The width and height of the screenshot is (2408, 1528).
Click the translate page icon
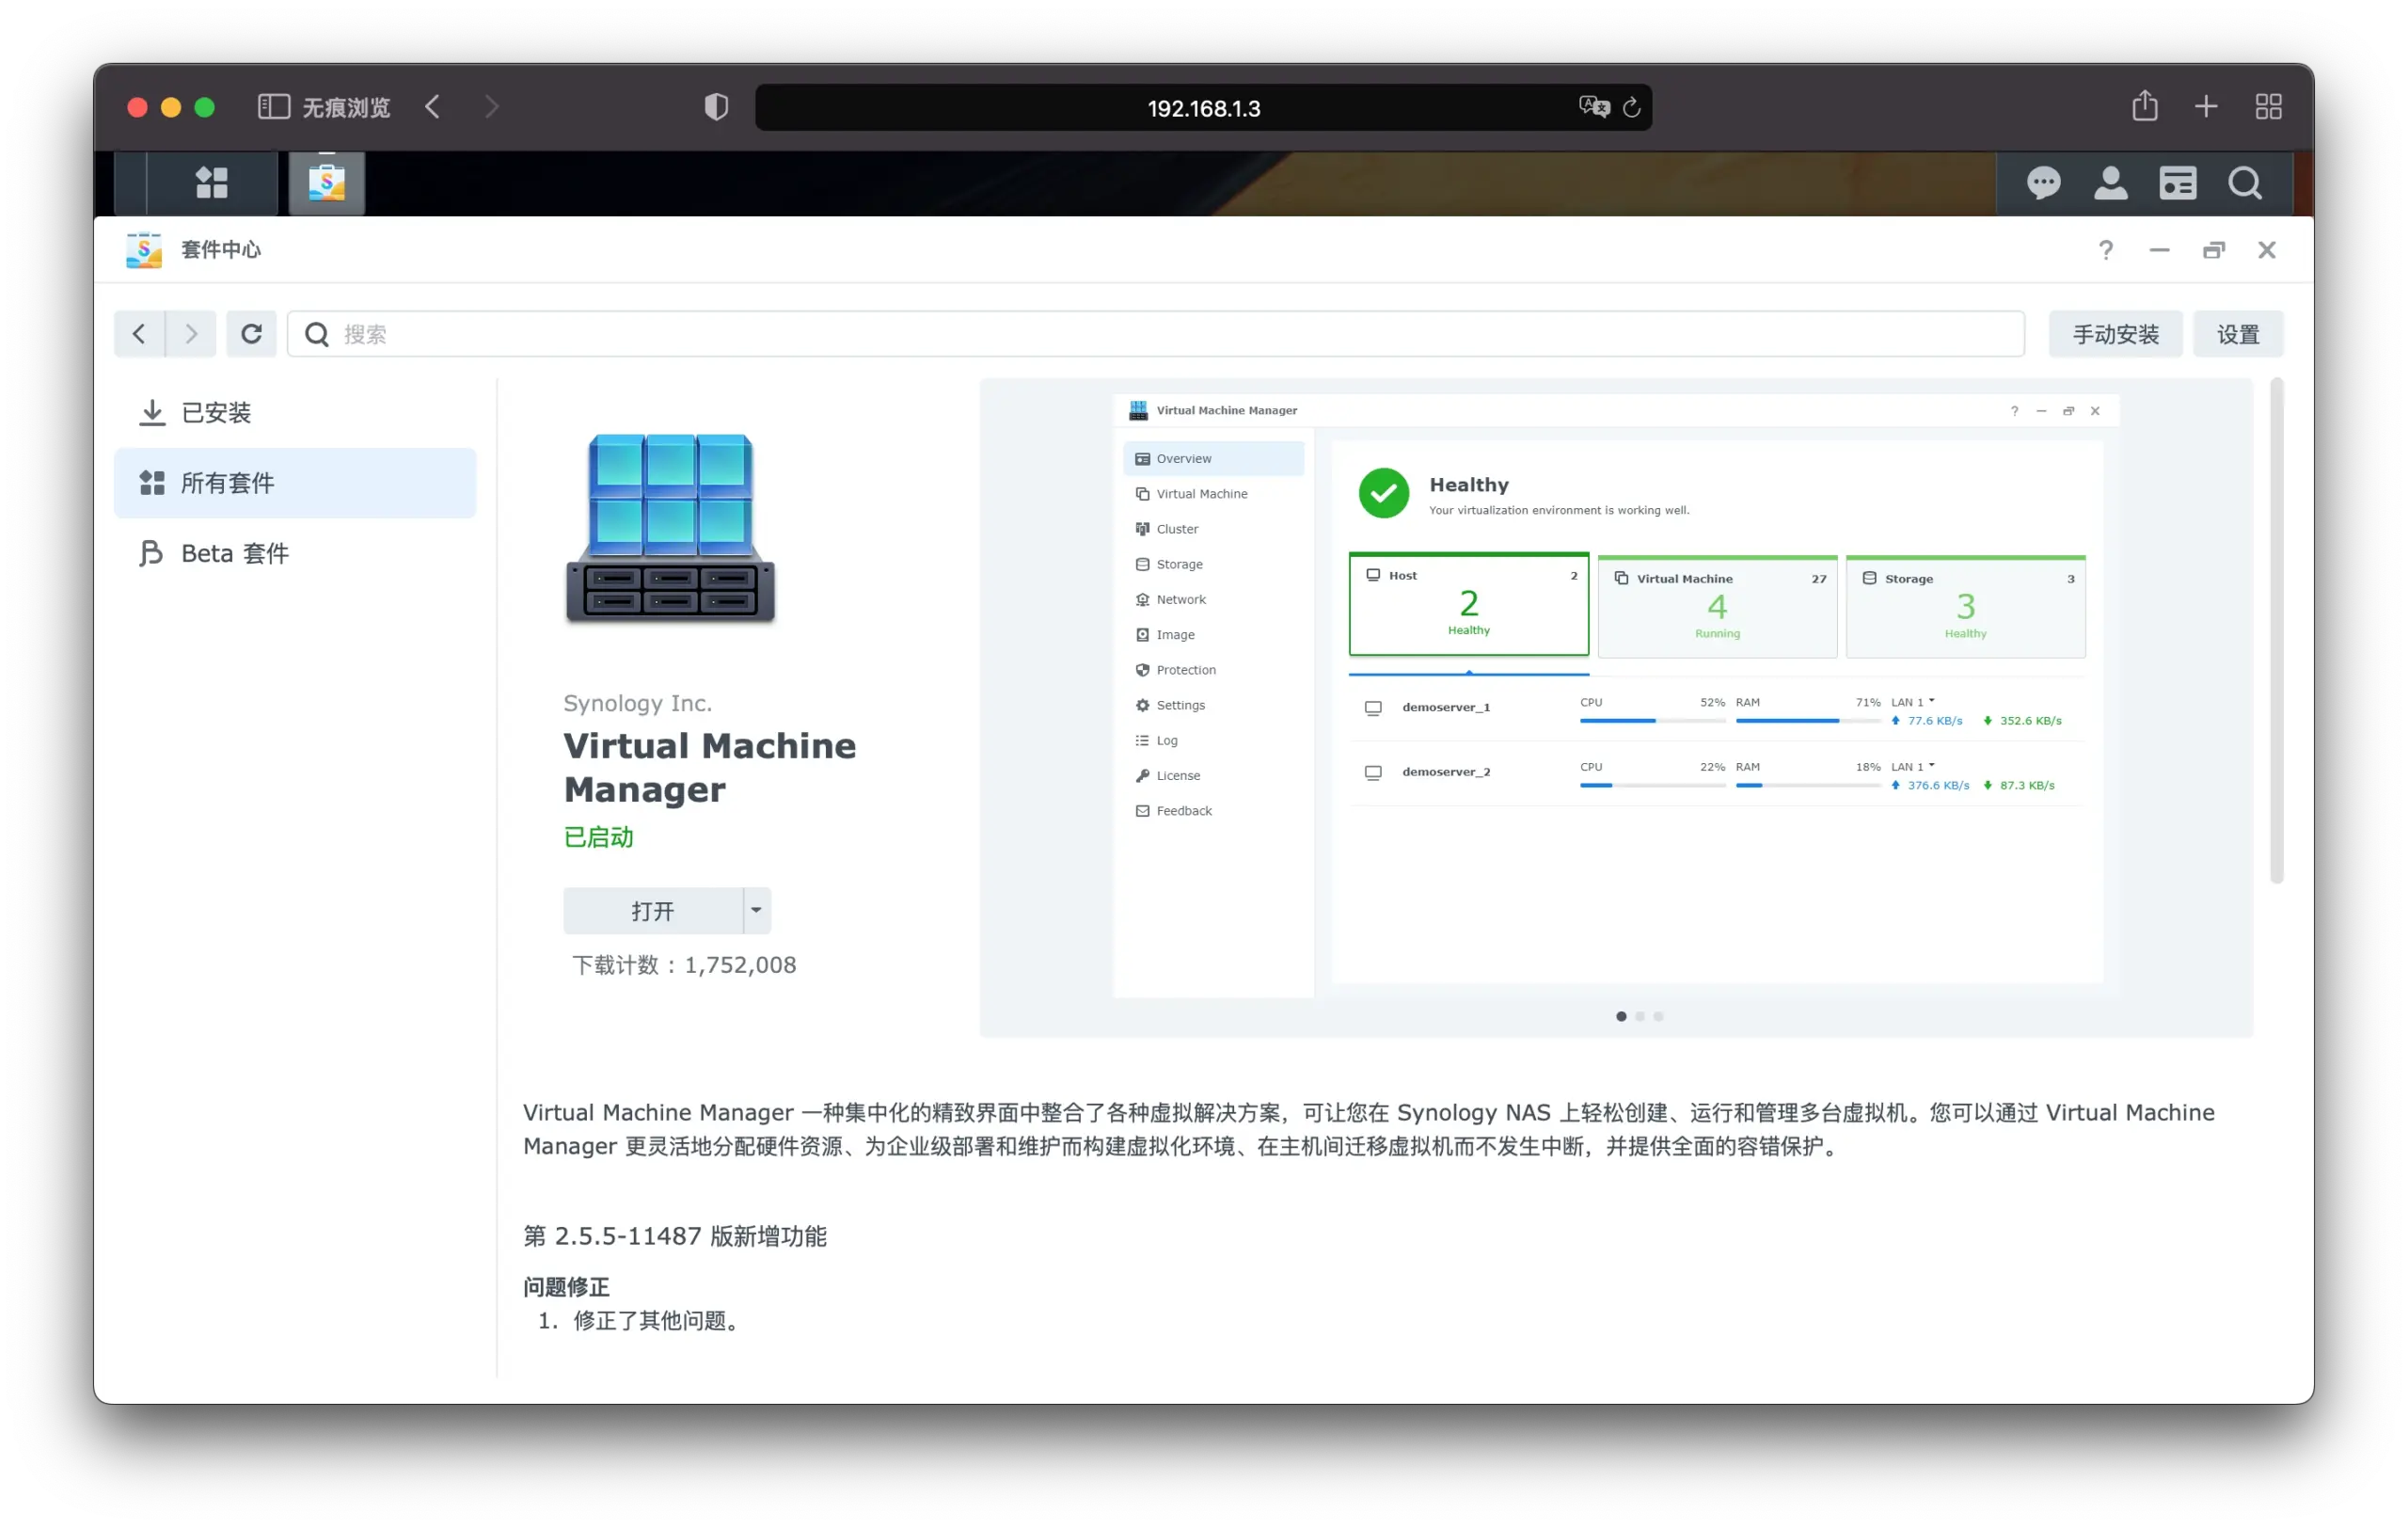tap(1593, 107)
